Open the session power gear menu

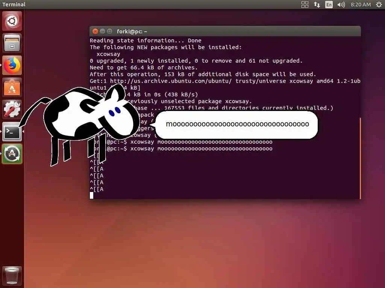[x=379, y=4]
